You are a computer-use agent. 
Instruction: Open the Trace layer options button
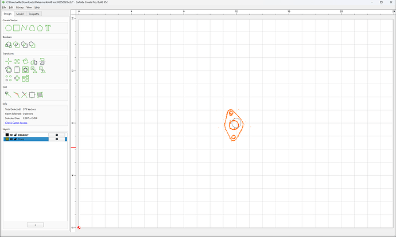coord(57,139)
